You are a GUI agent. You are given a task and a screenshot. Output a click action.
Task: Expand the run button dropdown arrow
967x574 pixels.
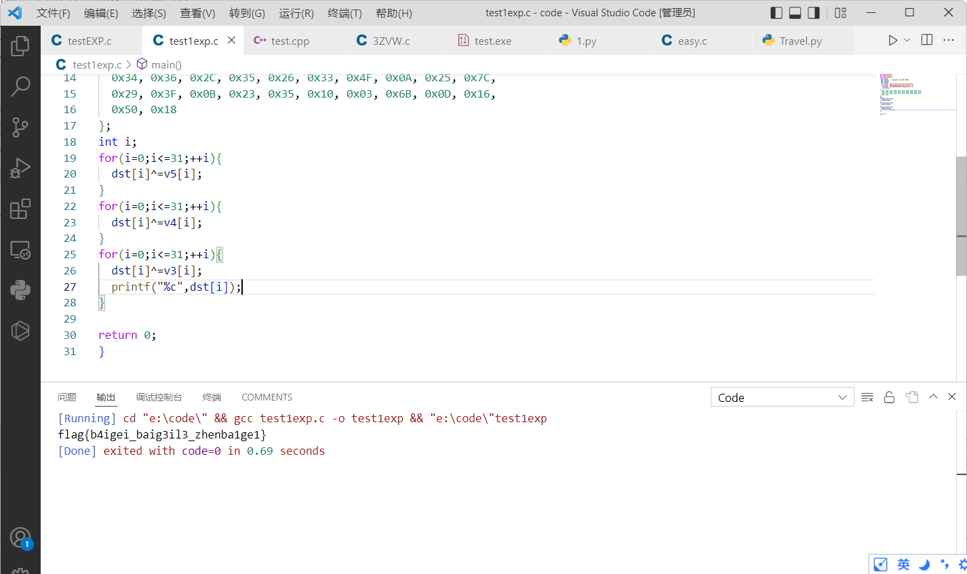tap(907, 41)
